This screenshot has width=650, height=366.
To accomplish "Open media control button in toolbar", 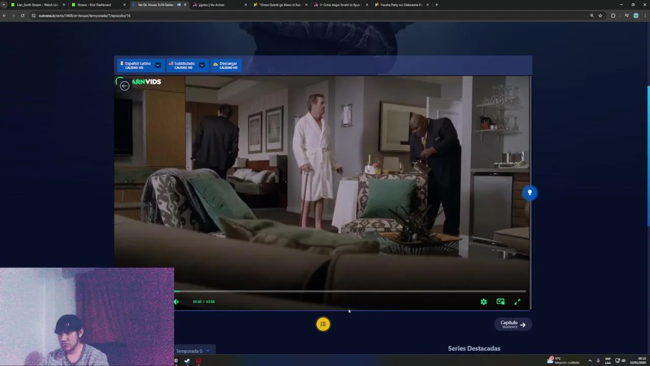I will coord(627,16).
